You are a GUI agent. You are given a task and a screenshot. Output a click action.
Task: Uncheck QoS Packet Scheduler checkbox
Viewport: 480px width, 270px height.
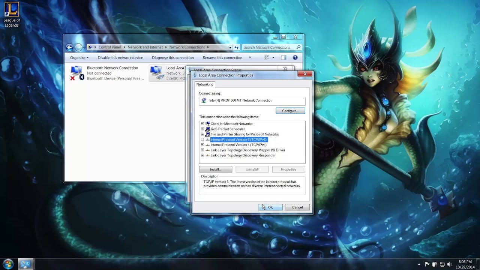click(202, 129)
